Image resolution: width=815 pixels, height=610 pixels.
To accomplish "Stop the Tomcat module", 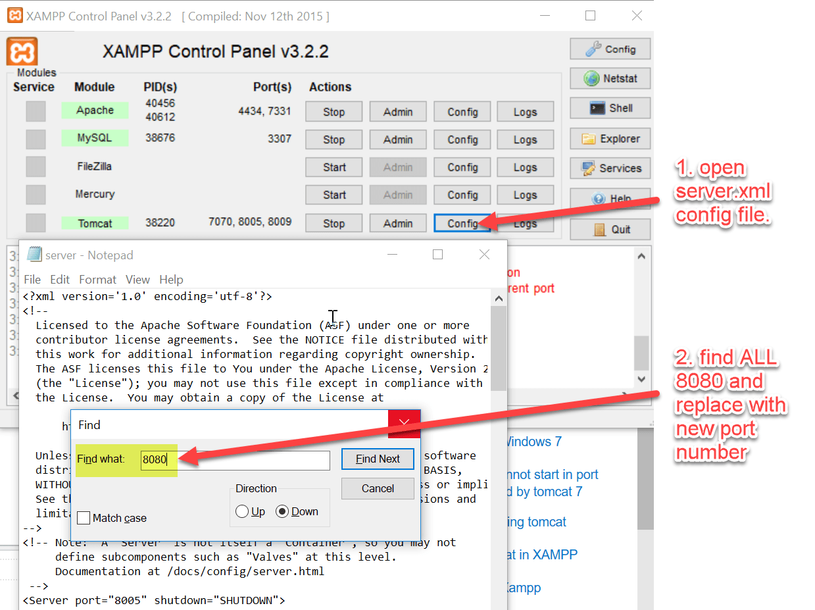I will coord(333,222).
